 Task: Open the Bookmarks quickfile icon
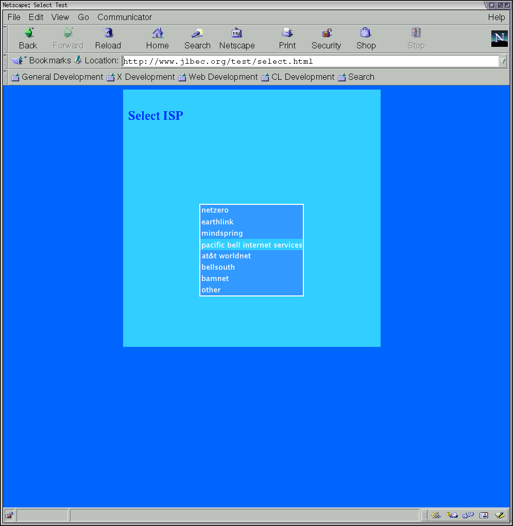click(19, 60)
